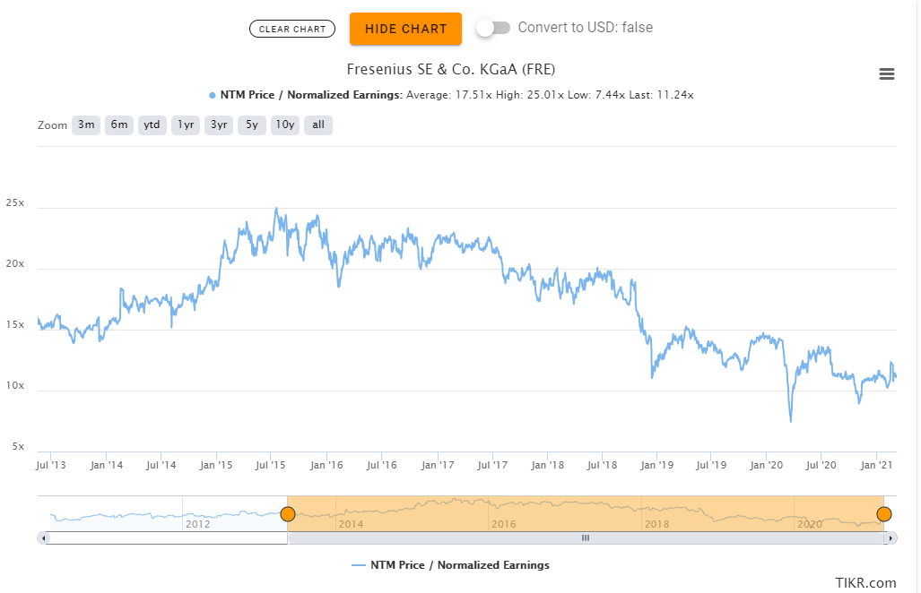This screenshot has height=593, width=921.
Task: Click the chart title Fresenius SE & Co. KGaA (FRE)
Action: click(450, 69)
